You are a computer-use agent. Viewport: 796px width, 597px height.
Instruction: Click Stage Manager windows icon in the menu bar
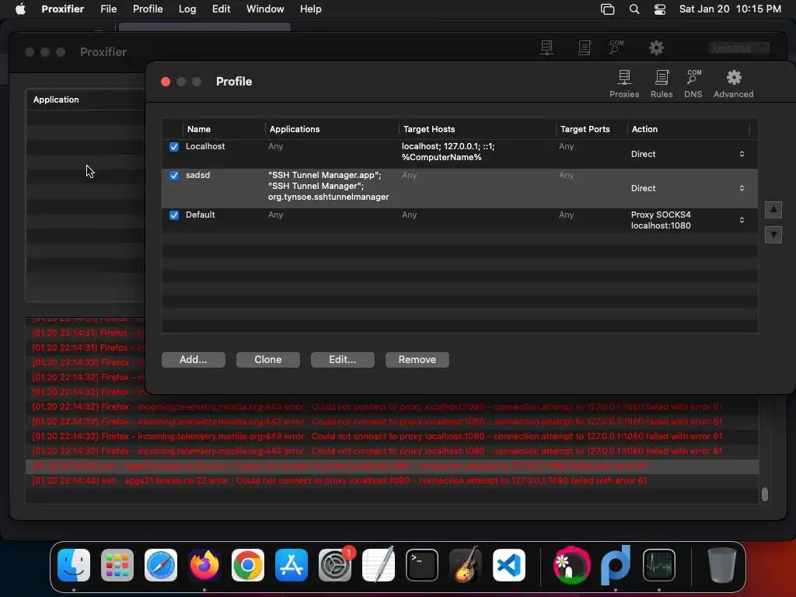[x=607, y=9]
